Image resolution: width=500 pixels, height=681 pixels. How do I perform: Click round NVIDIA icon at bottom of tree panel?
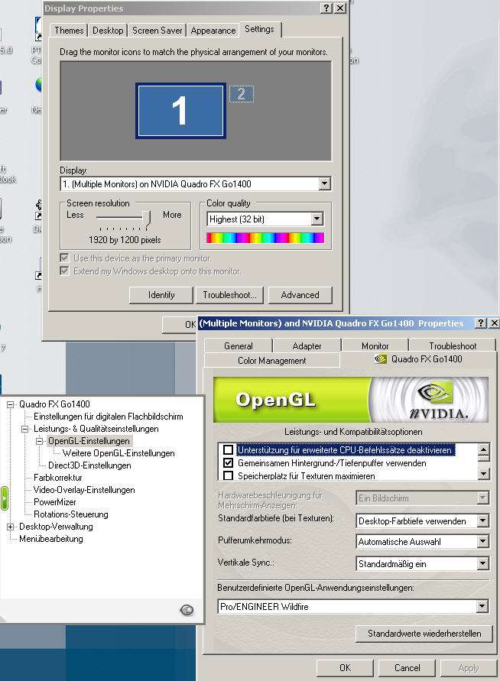coord(187,610)
